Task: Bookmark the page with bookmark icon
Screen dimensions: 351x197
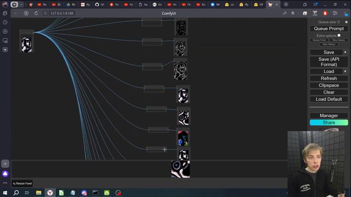Action: (292, 13)
